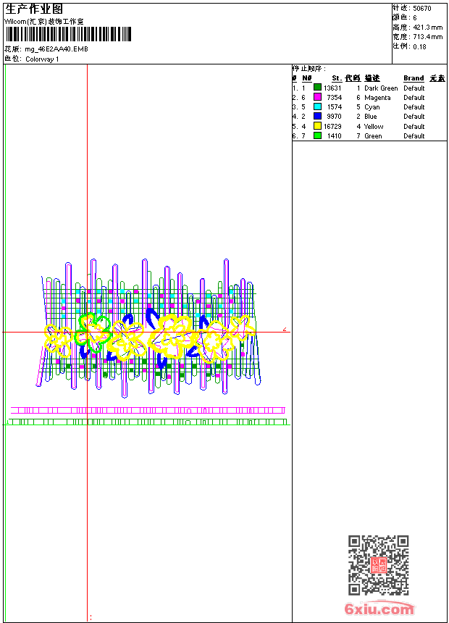The width and height of the screenshot is (449, 623).
Task: Select the Colorway 1 label
Action: coord(42,59)
